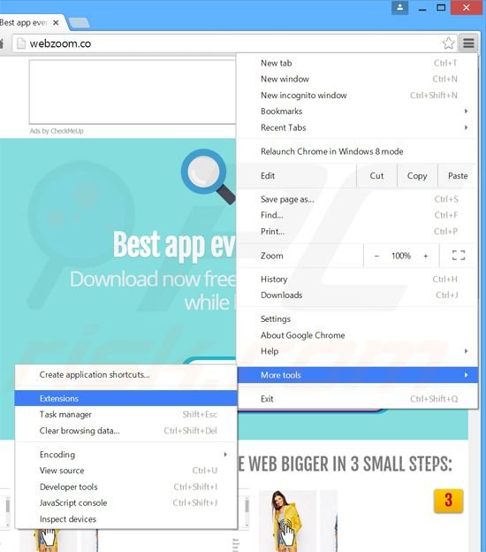Open Extensions from More tools
The image size is (486, 552).
click(x=125, y=398)
